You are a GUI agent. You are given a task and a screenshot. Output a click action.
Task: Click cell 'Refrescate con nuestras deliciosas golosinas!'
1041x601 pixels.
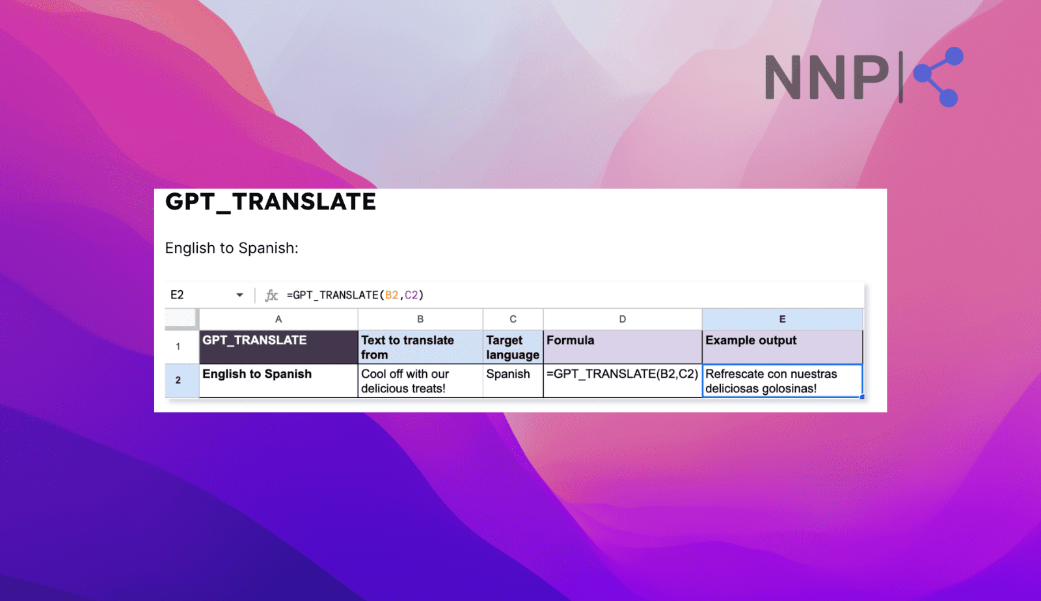click(x=783, y=381)
